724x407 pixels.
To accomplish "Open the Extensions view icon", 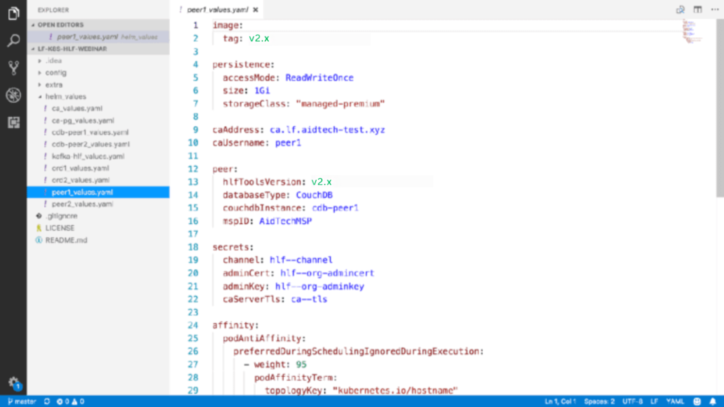I will pos(14,122).
